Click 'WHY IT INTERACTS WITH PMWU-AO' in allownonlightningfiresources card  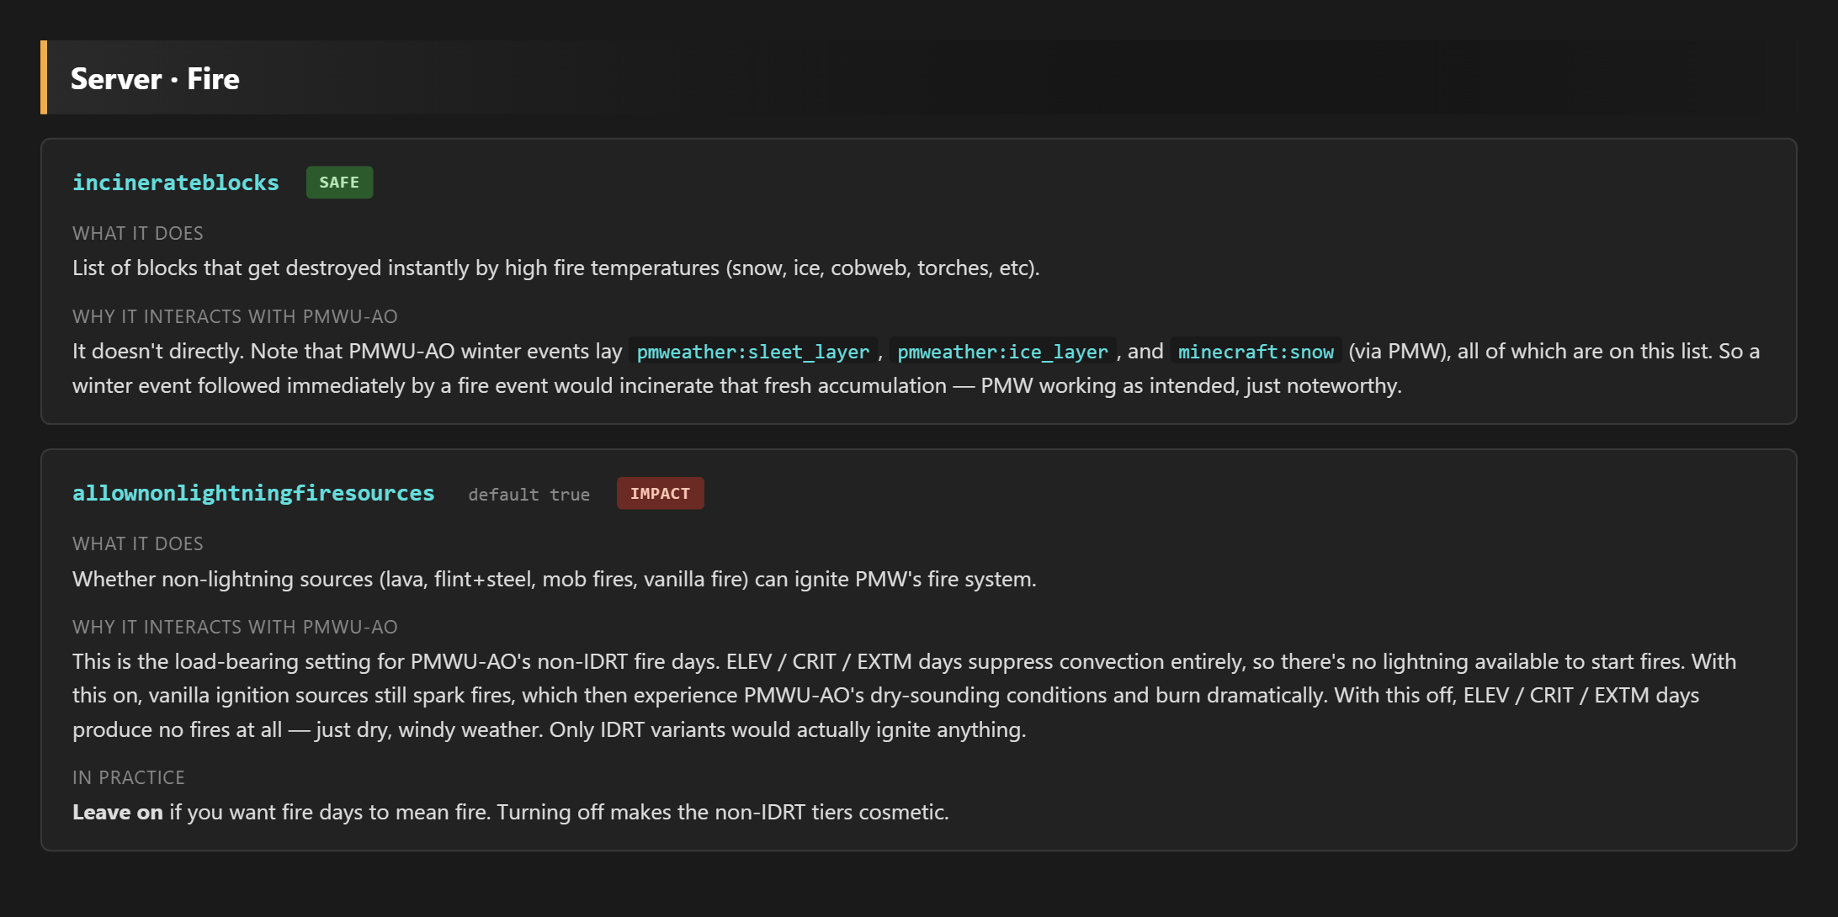[235, 627]
